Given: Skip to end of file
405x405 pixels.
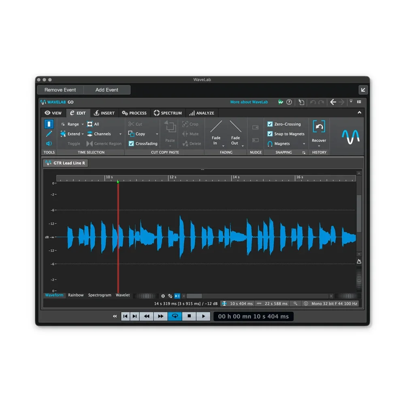Looking at the screenshot, I should coord(135,316).
